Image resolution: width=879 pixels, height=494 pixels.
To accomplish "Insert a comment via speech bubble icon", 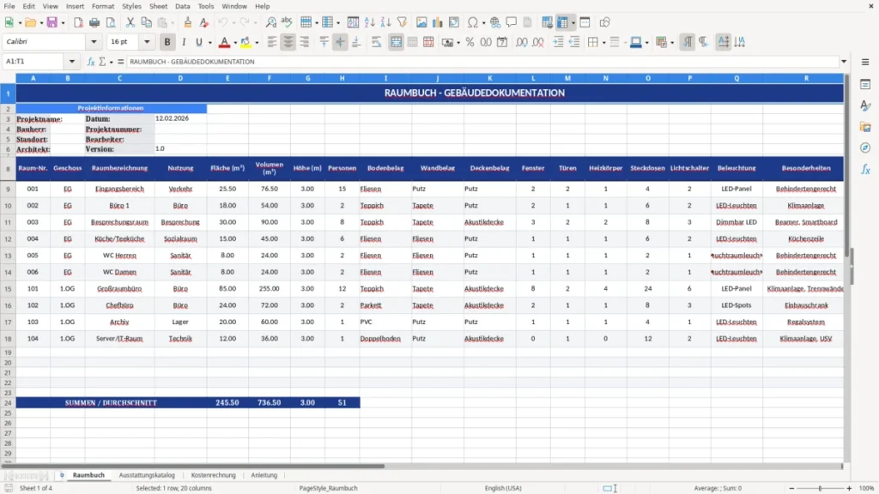I will [512, 22].
